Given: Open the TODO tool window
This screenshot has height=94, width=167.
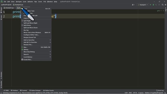Looking at the screenshot, I should (x=6, y=91).
